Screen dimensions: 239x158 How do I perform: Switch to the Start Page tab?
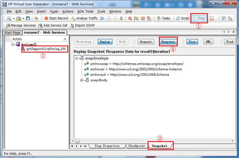click(12, 33)
